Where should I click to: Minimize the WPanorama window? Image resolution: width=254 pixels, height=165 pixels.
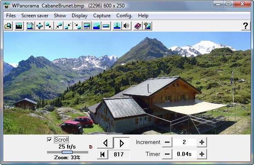point(218,4)
